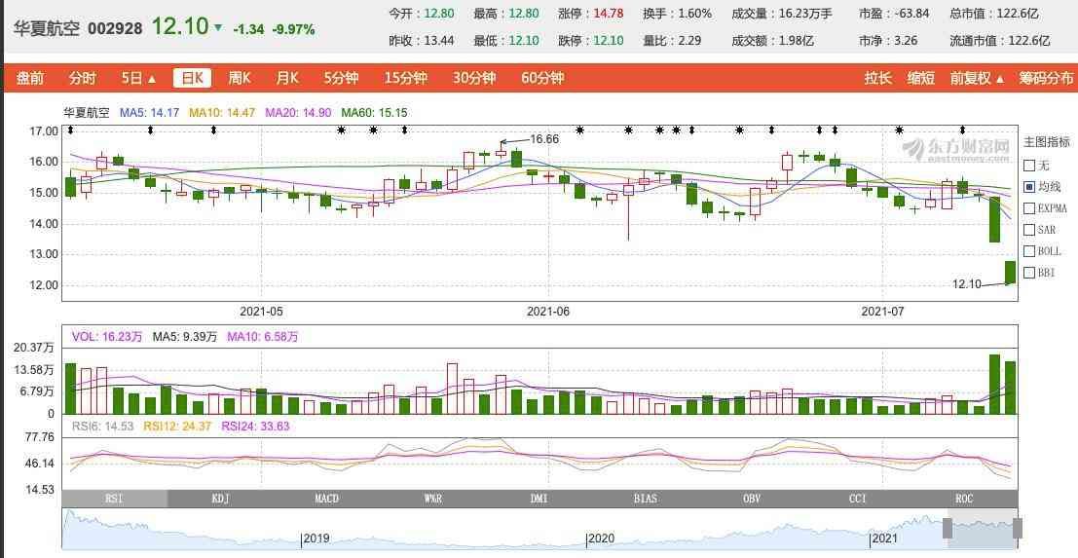1078x558 pixels.
Task: Open the 筹码分布 chip distribution view
Action: coord(1046,78)
